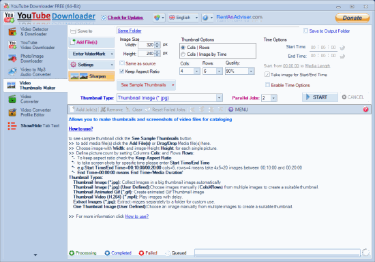Click the job progress bar
The width and height of the screenshot is (375, 262).
tap(277, 252)
